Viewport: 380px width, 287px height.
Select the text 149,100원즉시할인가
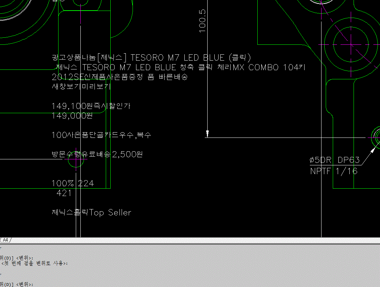91,106
